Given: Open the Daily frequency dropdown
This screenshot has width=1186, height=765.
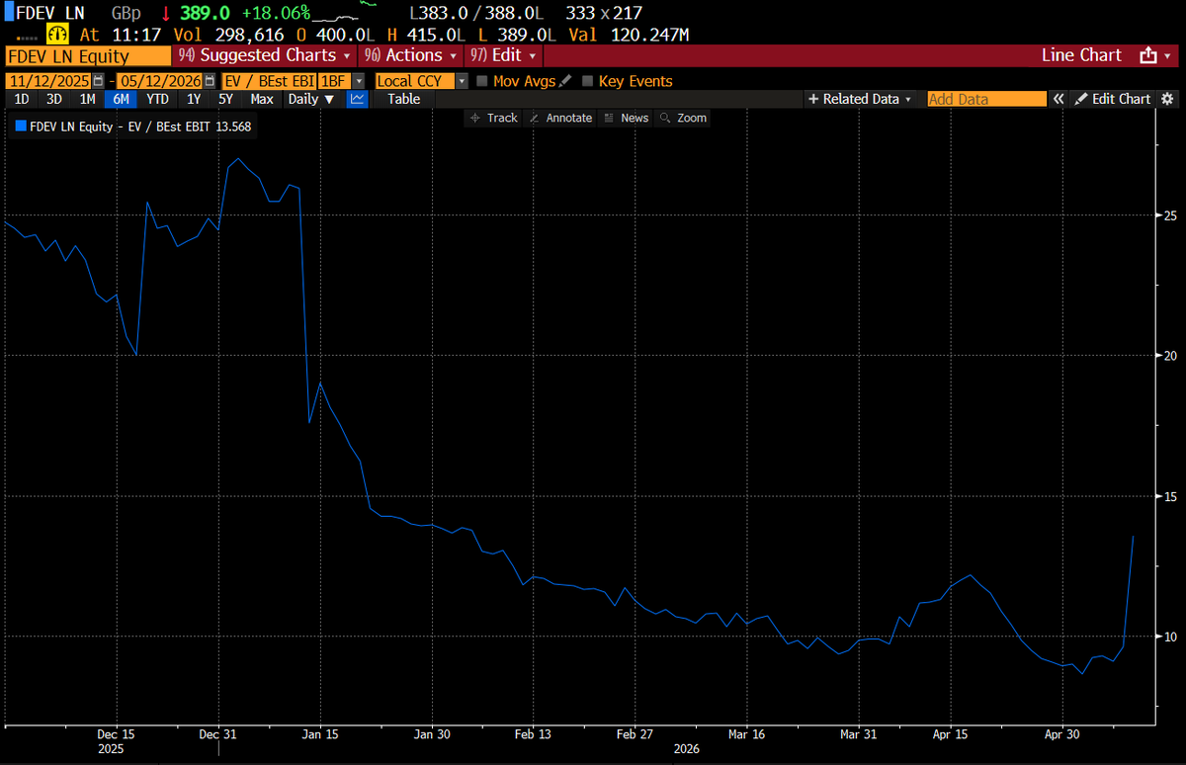Looking at the screenshot, I should pos(311,99).
